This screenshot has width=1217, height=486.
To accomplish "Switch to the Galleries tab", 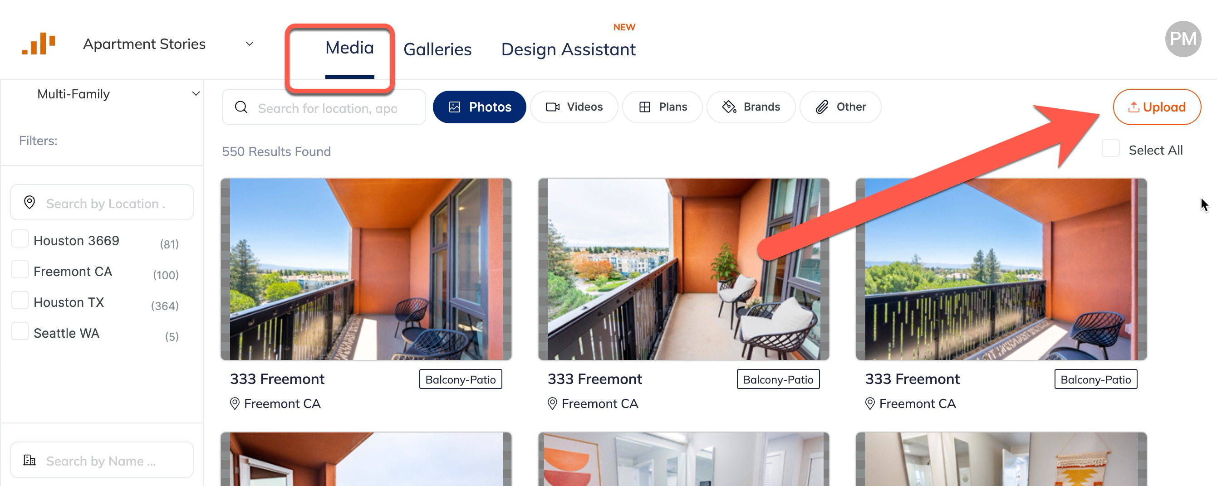I will click(437, 49).
